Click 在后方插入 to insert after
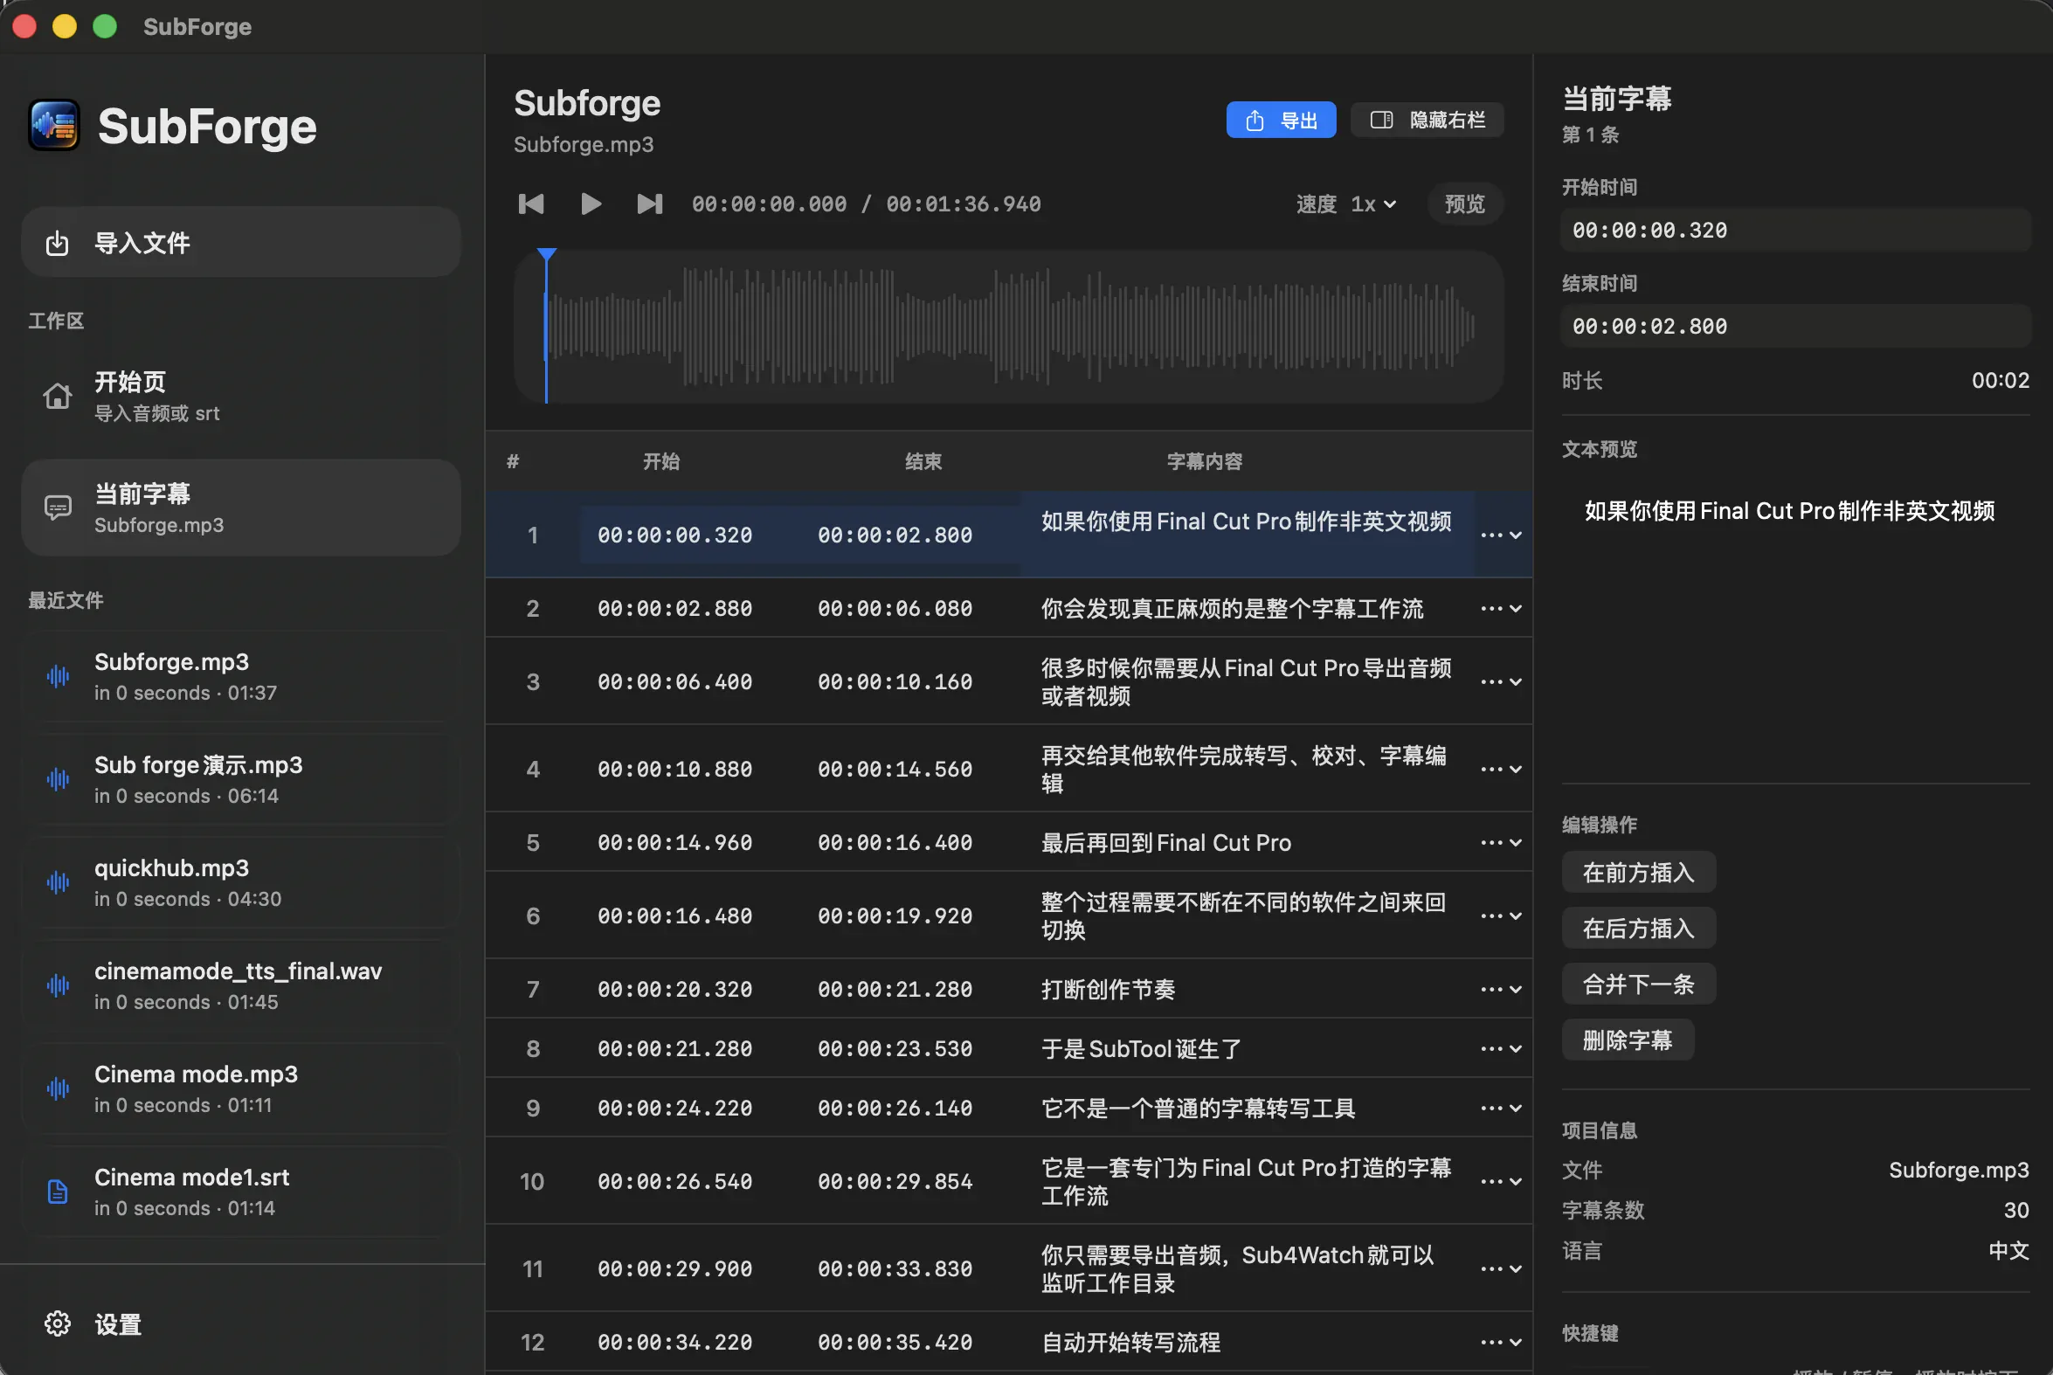 click(x=1637, y=929)
